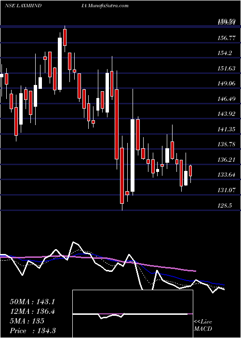Click the 12MA : 136.4 readout

click(x=32, y=311)
